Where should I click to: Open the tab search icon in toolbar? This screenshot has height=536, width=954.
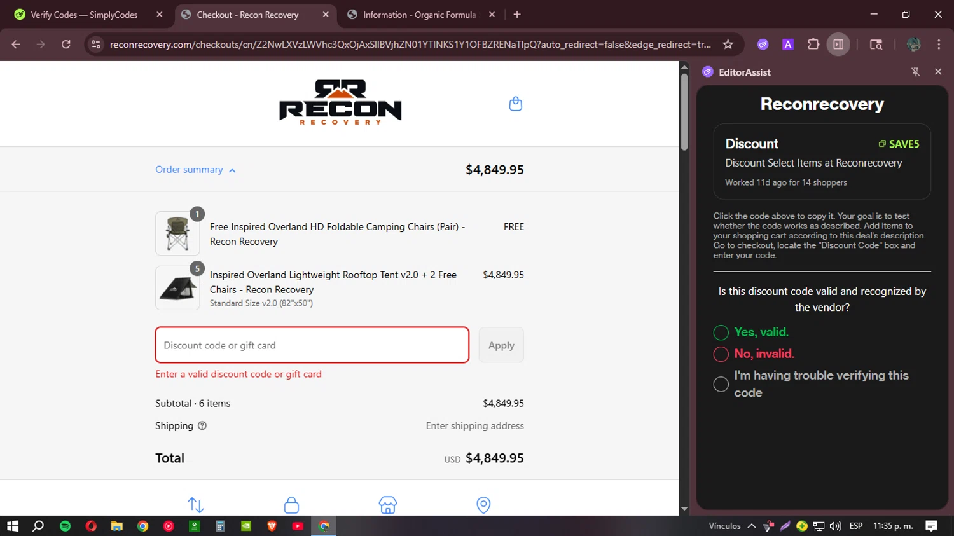point(876,45)
